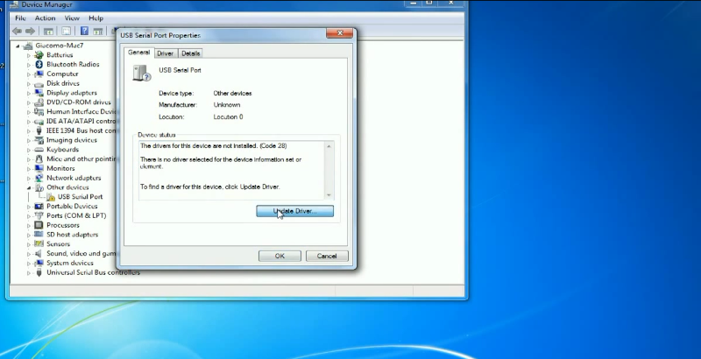Expand the Ports (COM & LPT) node
This screenshot has height=359, width=701.
point(29,215)
